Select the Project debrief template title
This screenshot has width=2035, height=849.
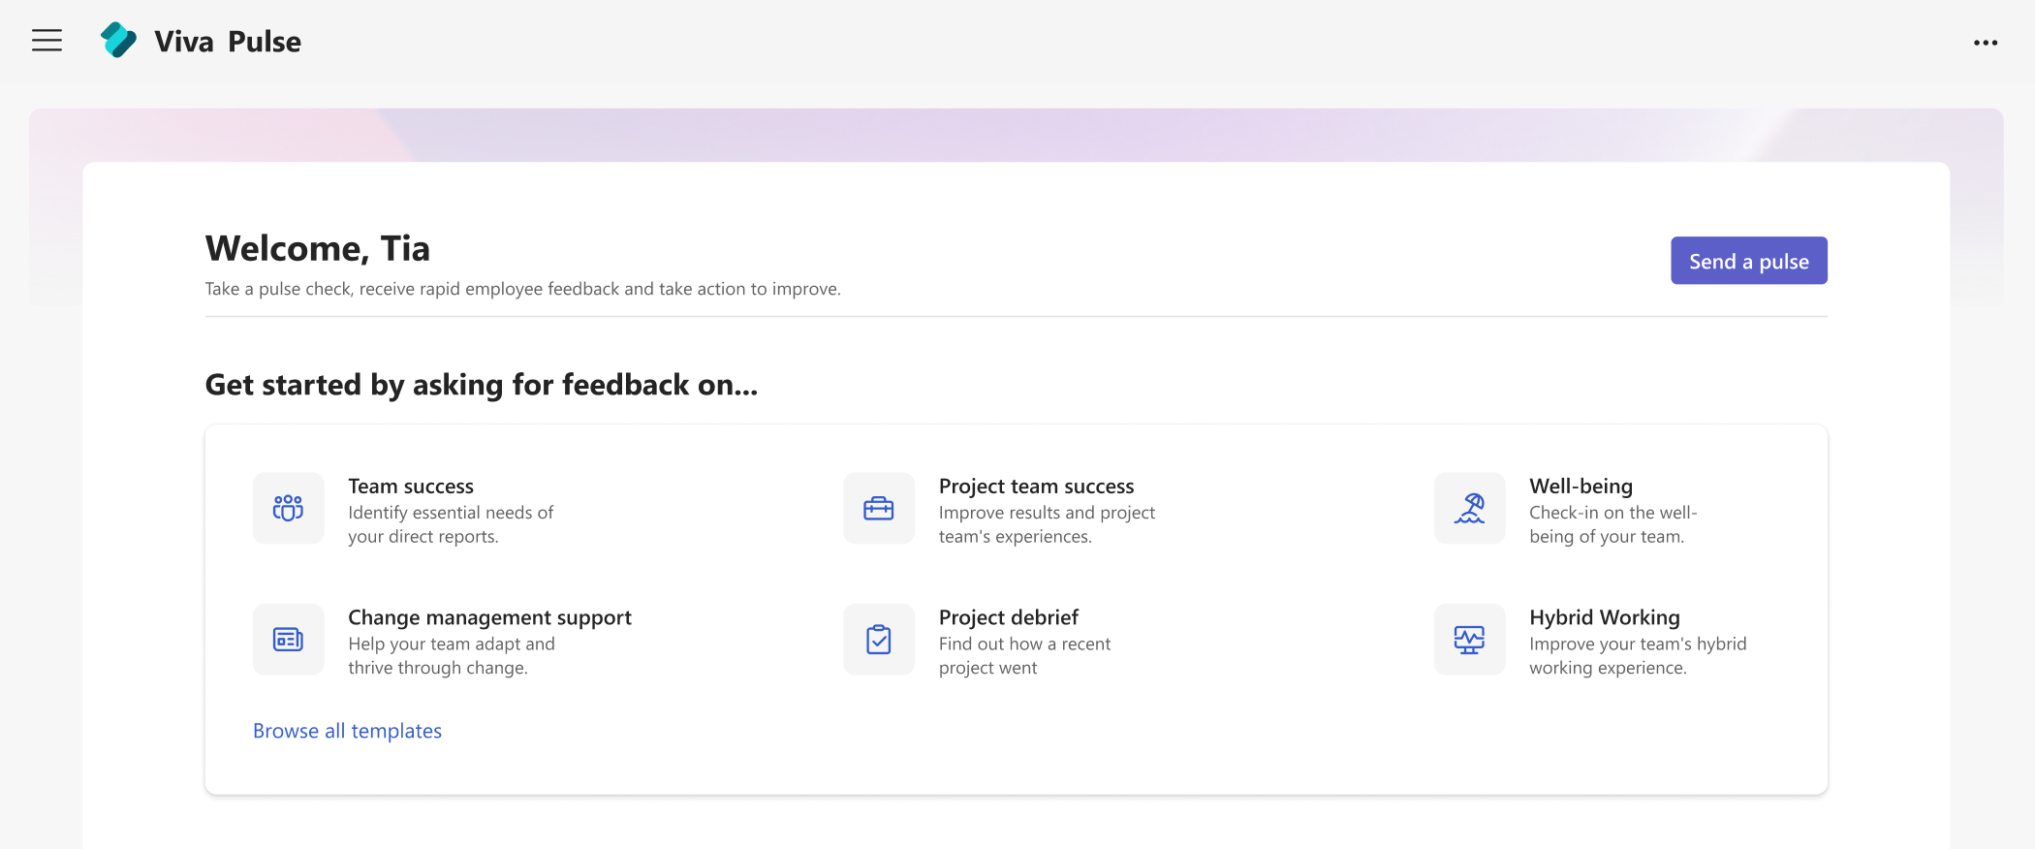(1008, 617)
